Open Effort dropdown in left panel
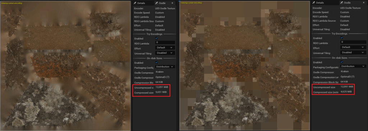This screenshot has width=368, height=131. coord(165,48)
